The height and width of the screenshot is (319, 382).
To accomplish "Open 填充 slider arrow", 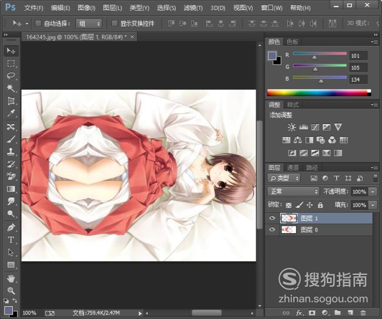I will pyautogui.click(x=373, y=205).
